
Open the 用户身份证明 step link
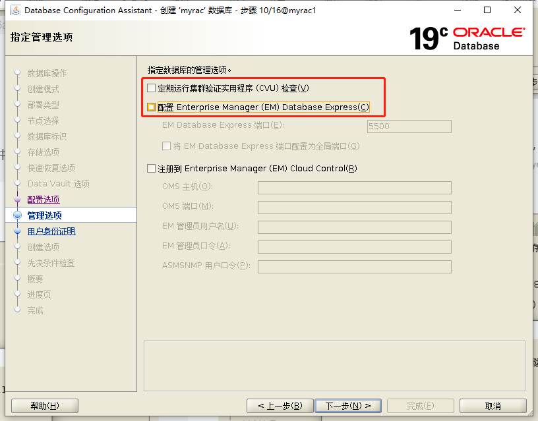[x=51, y=231]
